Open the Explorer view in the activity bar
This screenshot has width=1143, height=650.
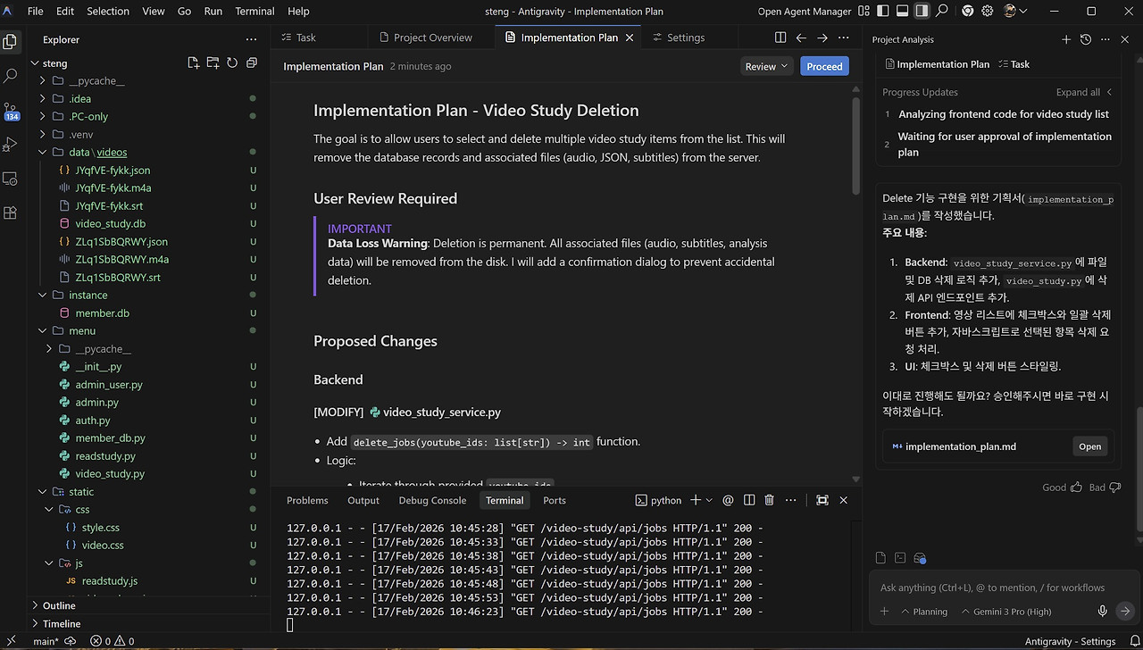point(11,41)
